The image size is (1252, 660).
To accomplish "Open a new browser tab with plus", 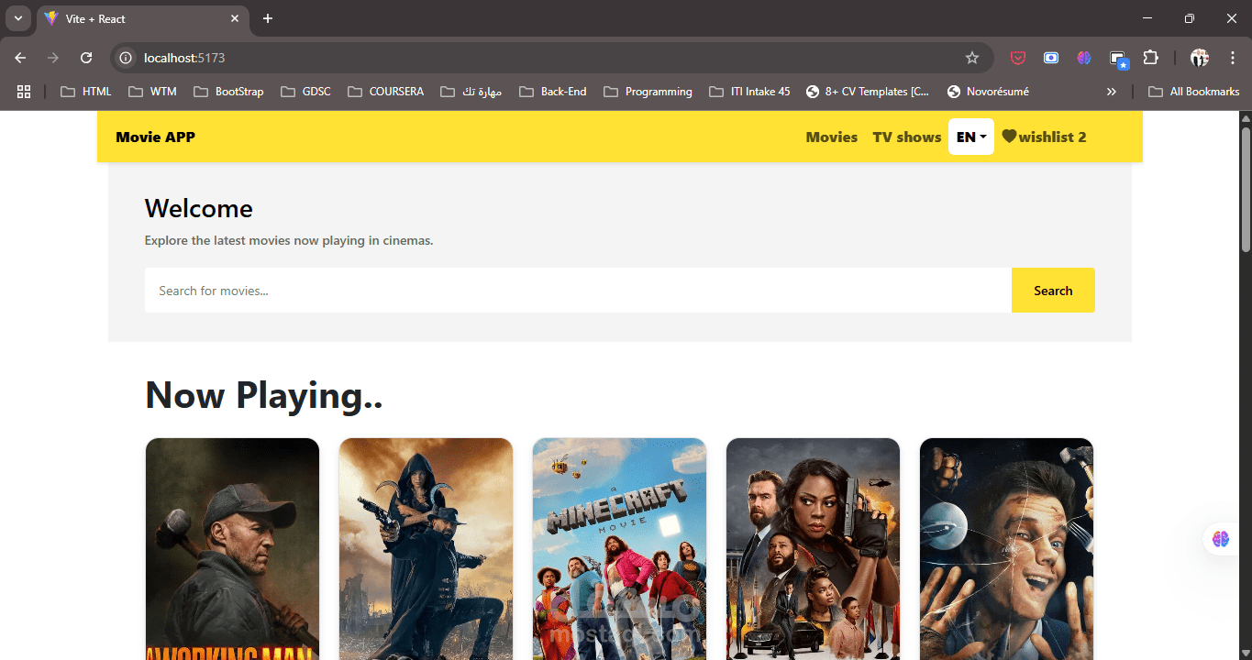I will pos(268,18).
